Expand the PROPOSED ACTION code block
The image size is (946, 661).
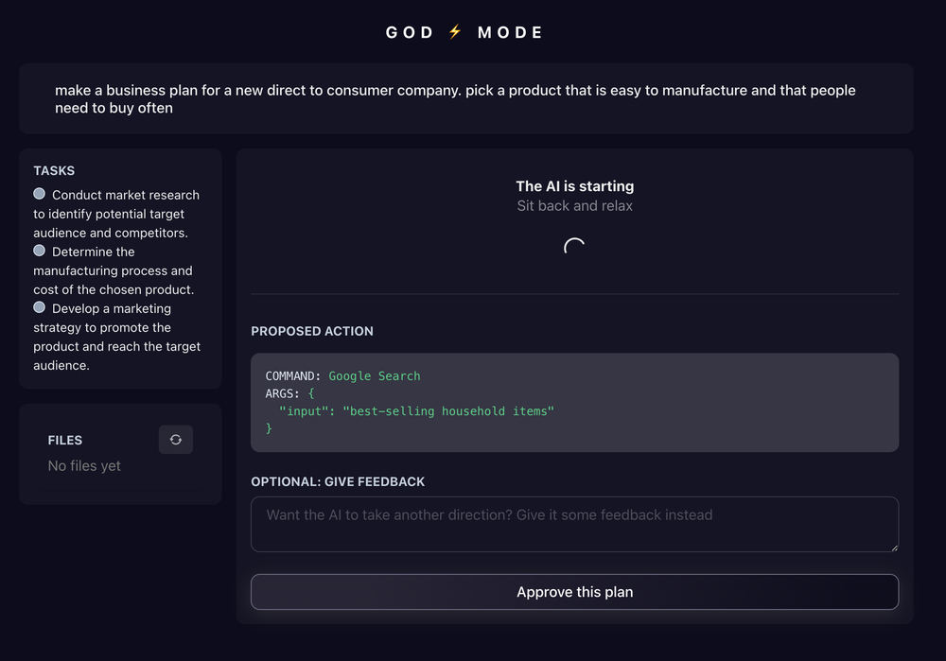(574, 402)
